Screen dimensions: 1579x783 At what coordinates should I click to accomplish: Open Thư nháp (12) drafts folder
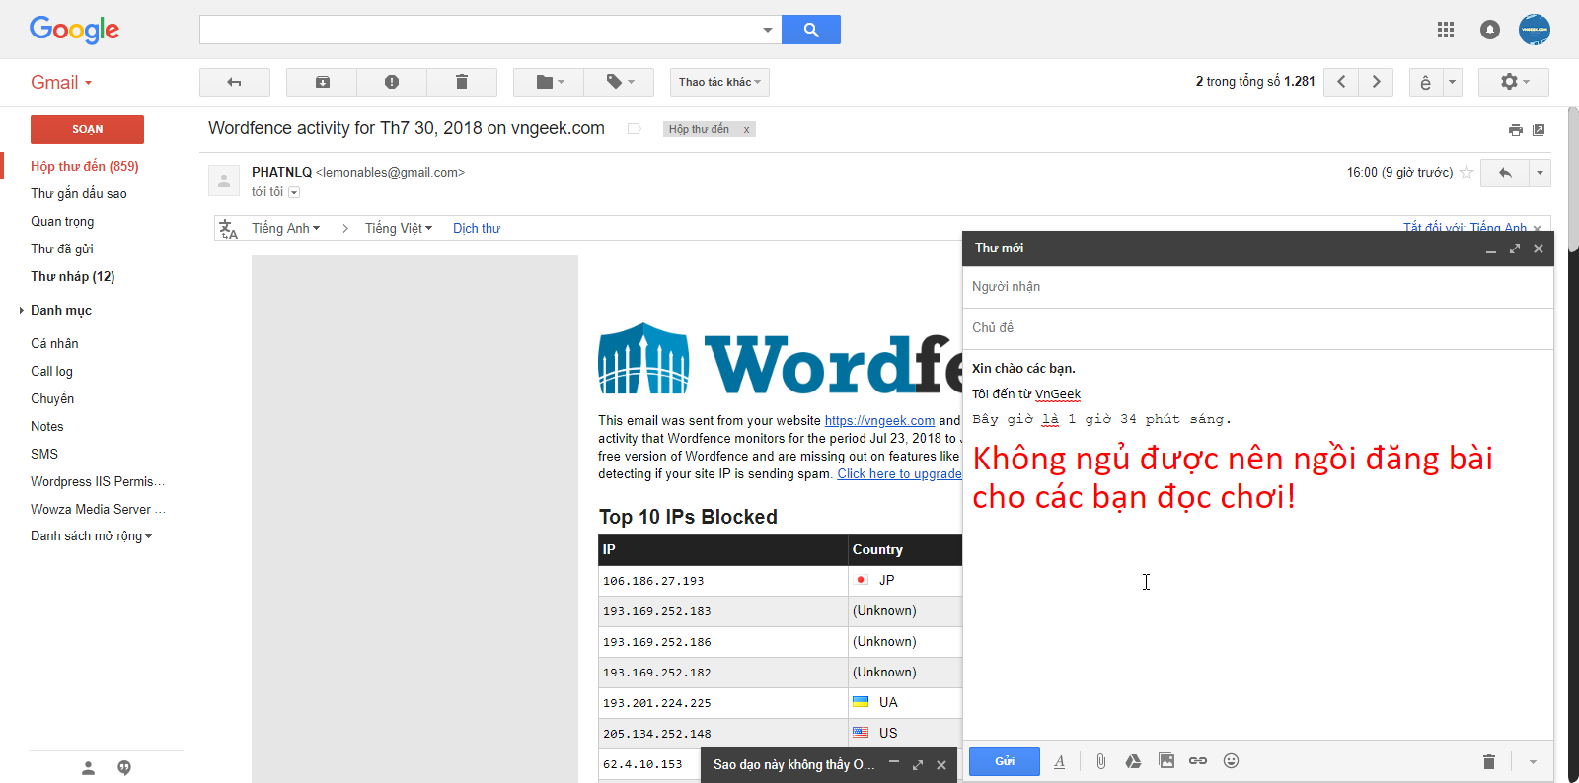coord(73,276)
